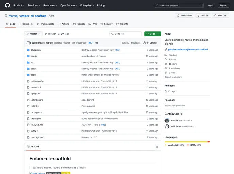
Task: Open the github.com/marcioj/ember-cli-scaffold URL
Action: 188,50
